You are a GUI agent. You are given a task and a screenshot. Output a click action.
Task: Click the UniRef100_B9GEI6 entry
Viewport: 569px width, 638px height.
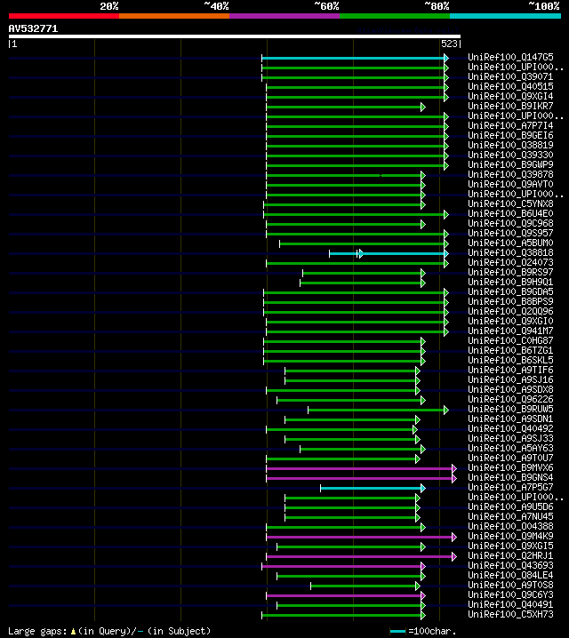click(510, 135)
